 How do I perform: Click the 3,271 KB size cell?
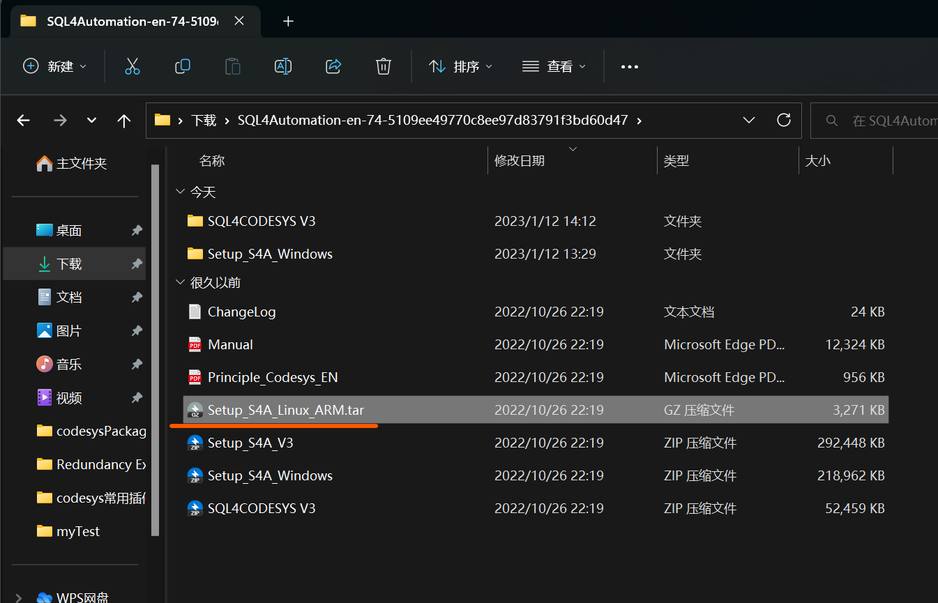coord(858,410)
